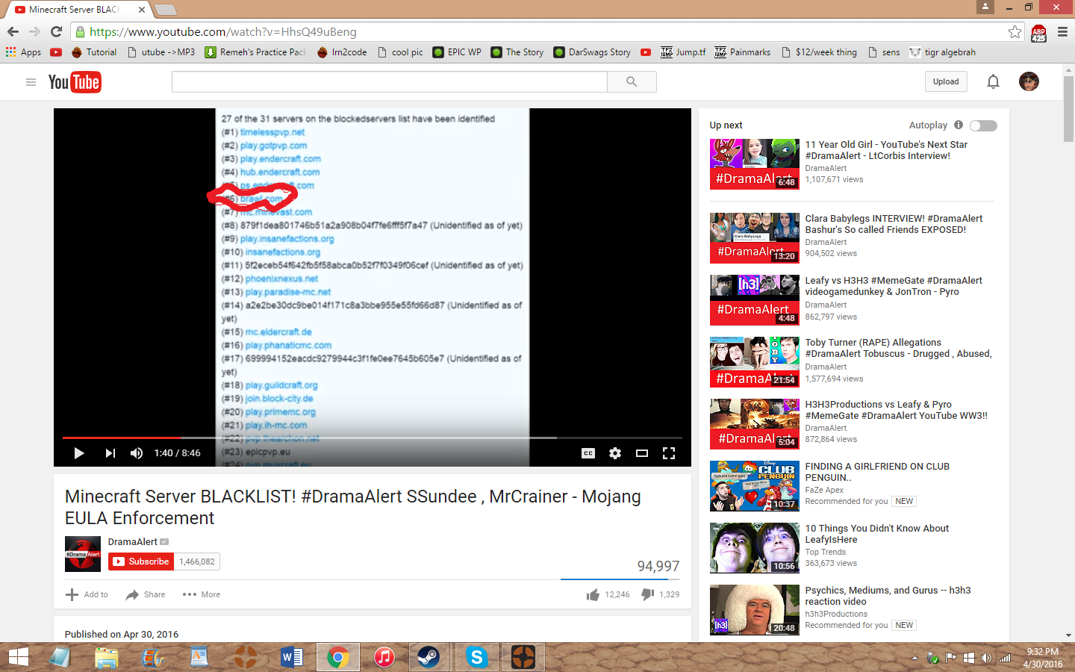This screenshot has height=672, width=1075.
Task: Switch to theater mode
Action: [x=642, y=453]
